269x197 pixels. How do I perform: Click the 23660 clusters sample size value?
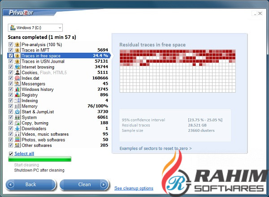click(201, 131)
